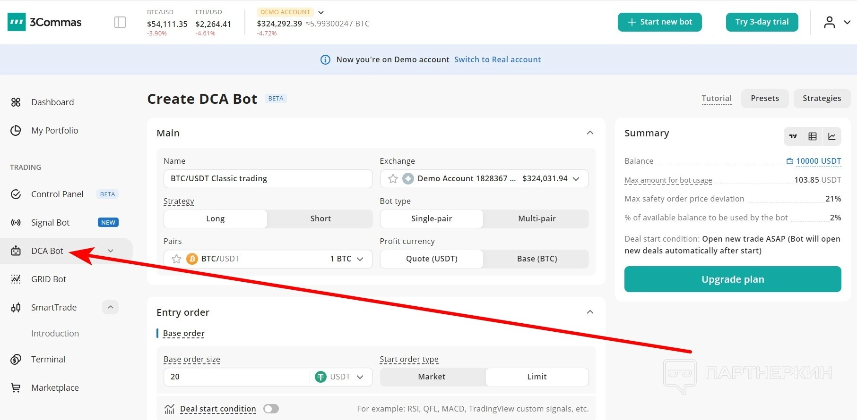Click the Start new bot button
The width and height of the screenshot is (857, 420).
[659, 22]
